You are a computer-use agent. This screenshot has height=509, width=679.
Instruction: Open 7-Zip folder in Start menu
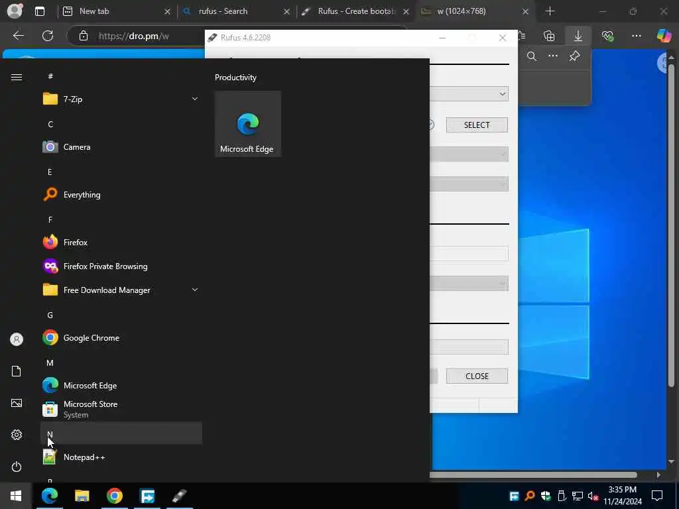point(121,99)
